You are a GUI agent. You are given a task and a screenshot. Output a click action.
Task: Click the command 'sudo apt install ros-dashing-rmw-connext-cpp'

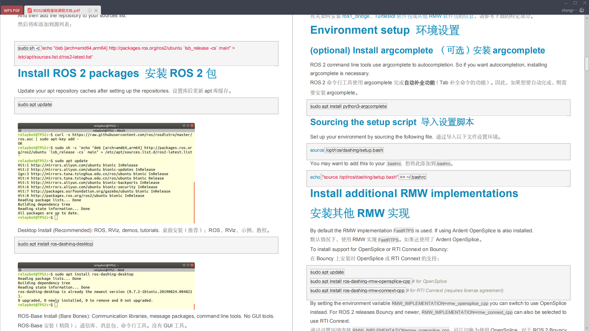pyautogui.click(x=358, y=290)
